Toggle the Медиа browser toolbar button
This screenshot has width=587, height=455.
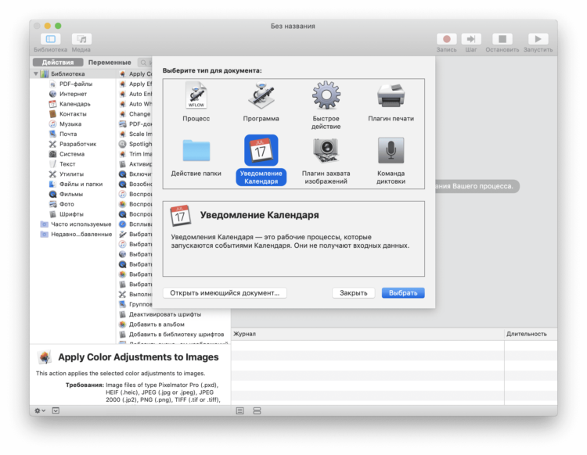[x=81, y=39]
